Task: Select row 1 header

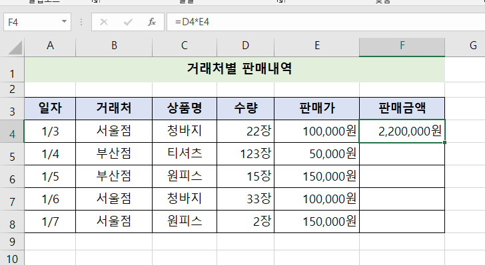Action: point(12,70)
